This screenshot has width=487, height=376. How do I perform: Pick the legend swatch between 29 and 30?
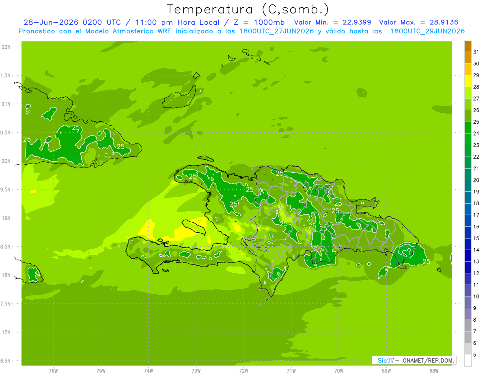[x=468, y=69]
